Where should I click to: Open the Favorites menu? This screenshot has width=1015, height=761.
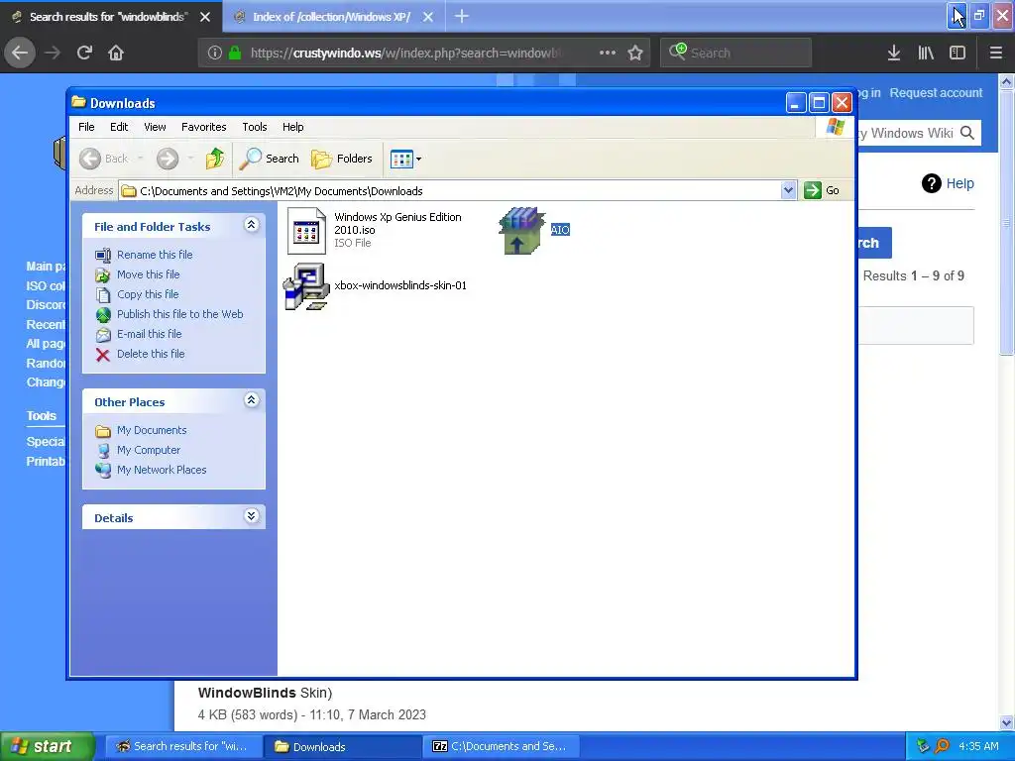204,127
